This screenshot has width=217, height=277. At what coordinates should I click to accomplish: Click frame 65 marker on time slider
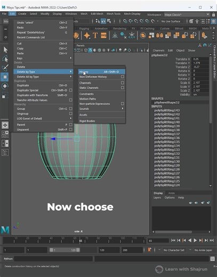pyautogui.click(x=81, y=241)
